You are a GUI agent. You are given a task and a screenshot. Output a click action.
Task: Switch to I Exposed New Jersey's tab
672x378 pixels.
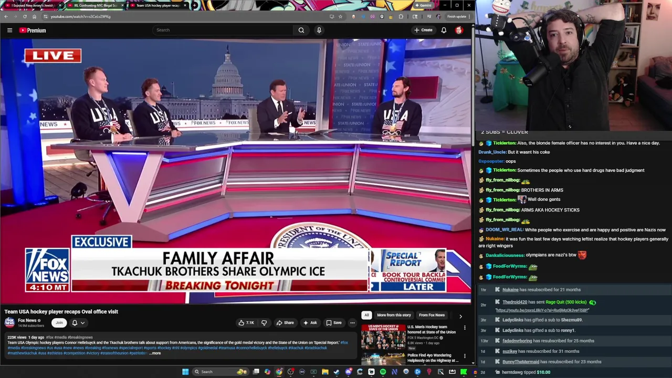33,5
